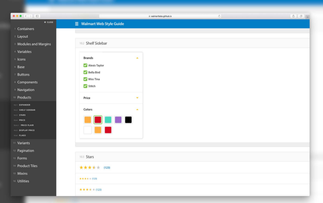
Task: Open Modules and Margins section
Action: [x=34, y=44]
